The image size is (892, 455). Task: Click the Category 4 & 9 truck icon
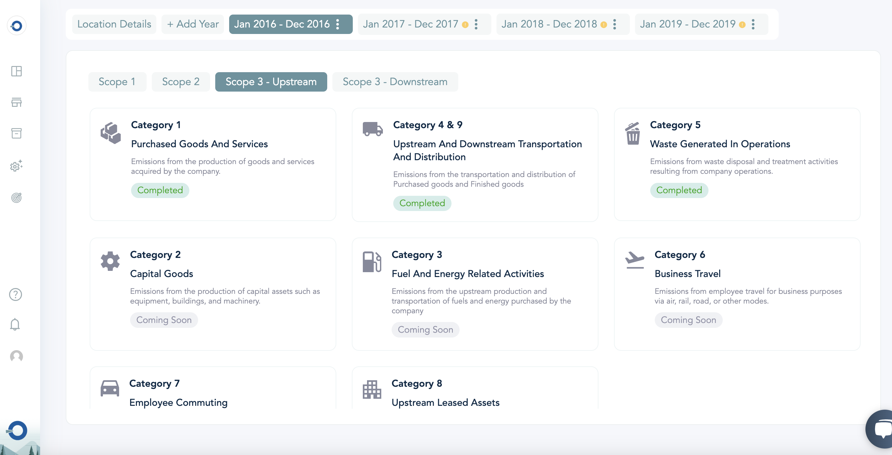point(372,129)
